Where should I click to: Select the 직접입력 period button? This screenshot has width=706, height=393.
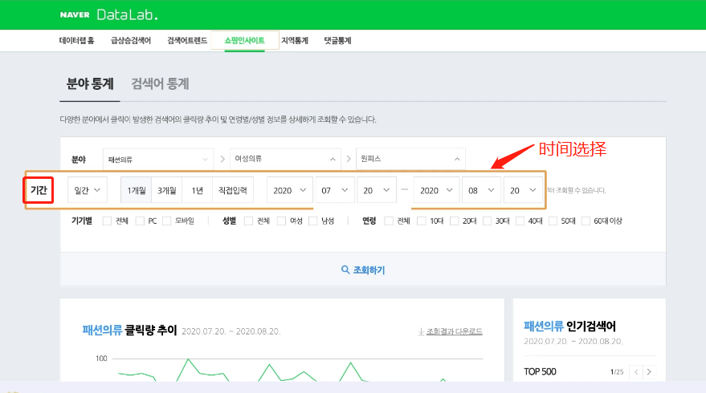(233, 190)
